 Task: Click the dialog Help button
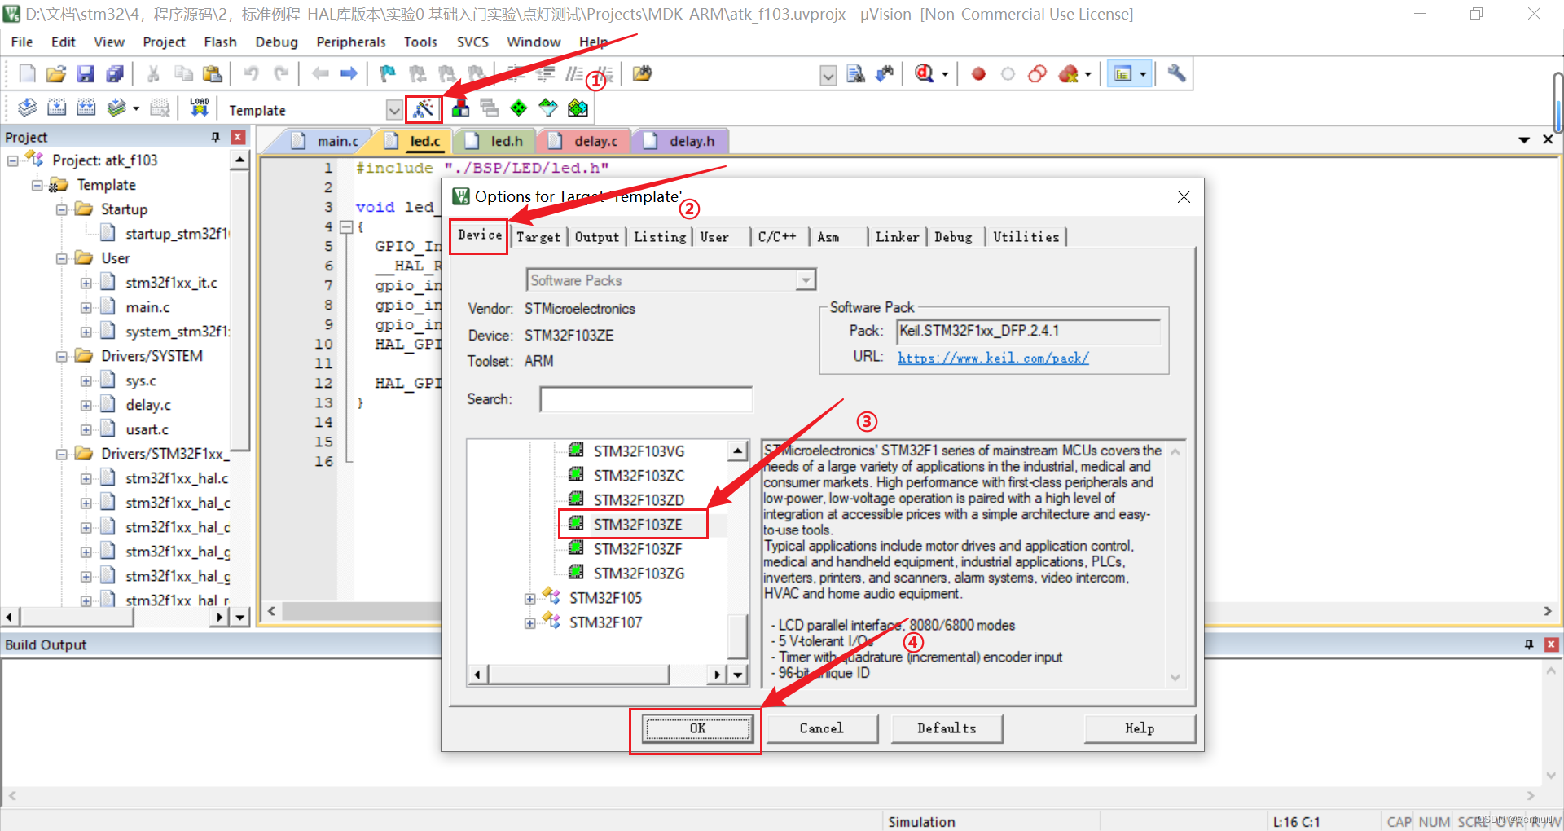pos(1140,728)
